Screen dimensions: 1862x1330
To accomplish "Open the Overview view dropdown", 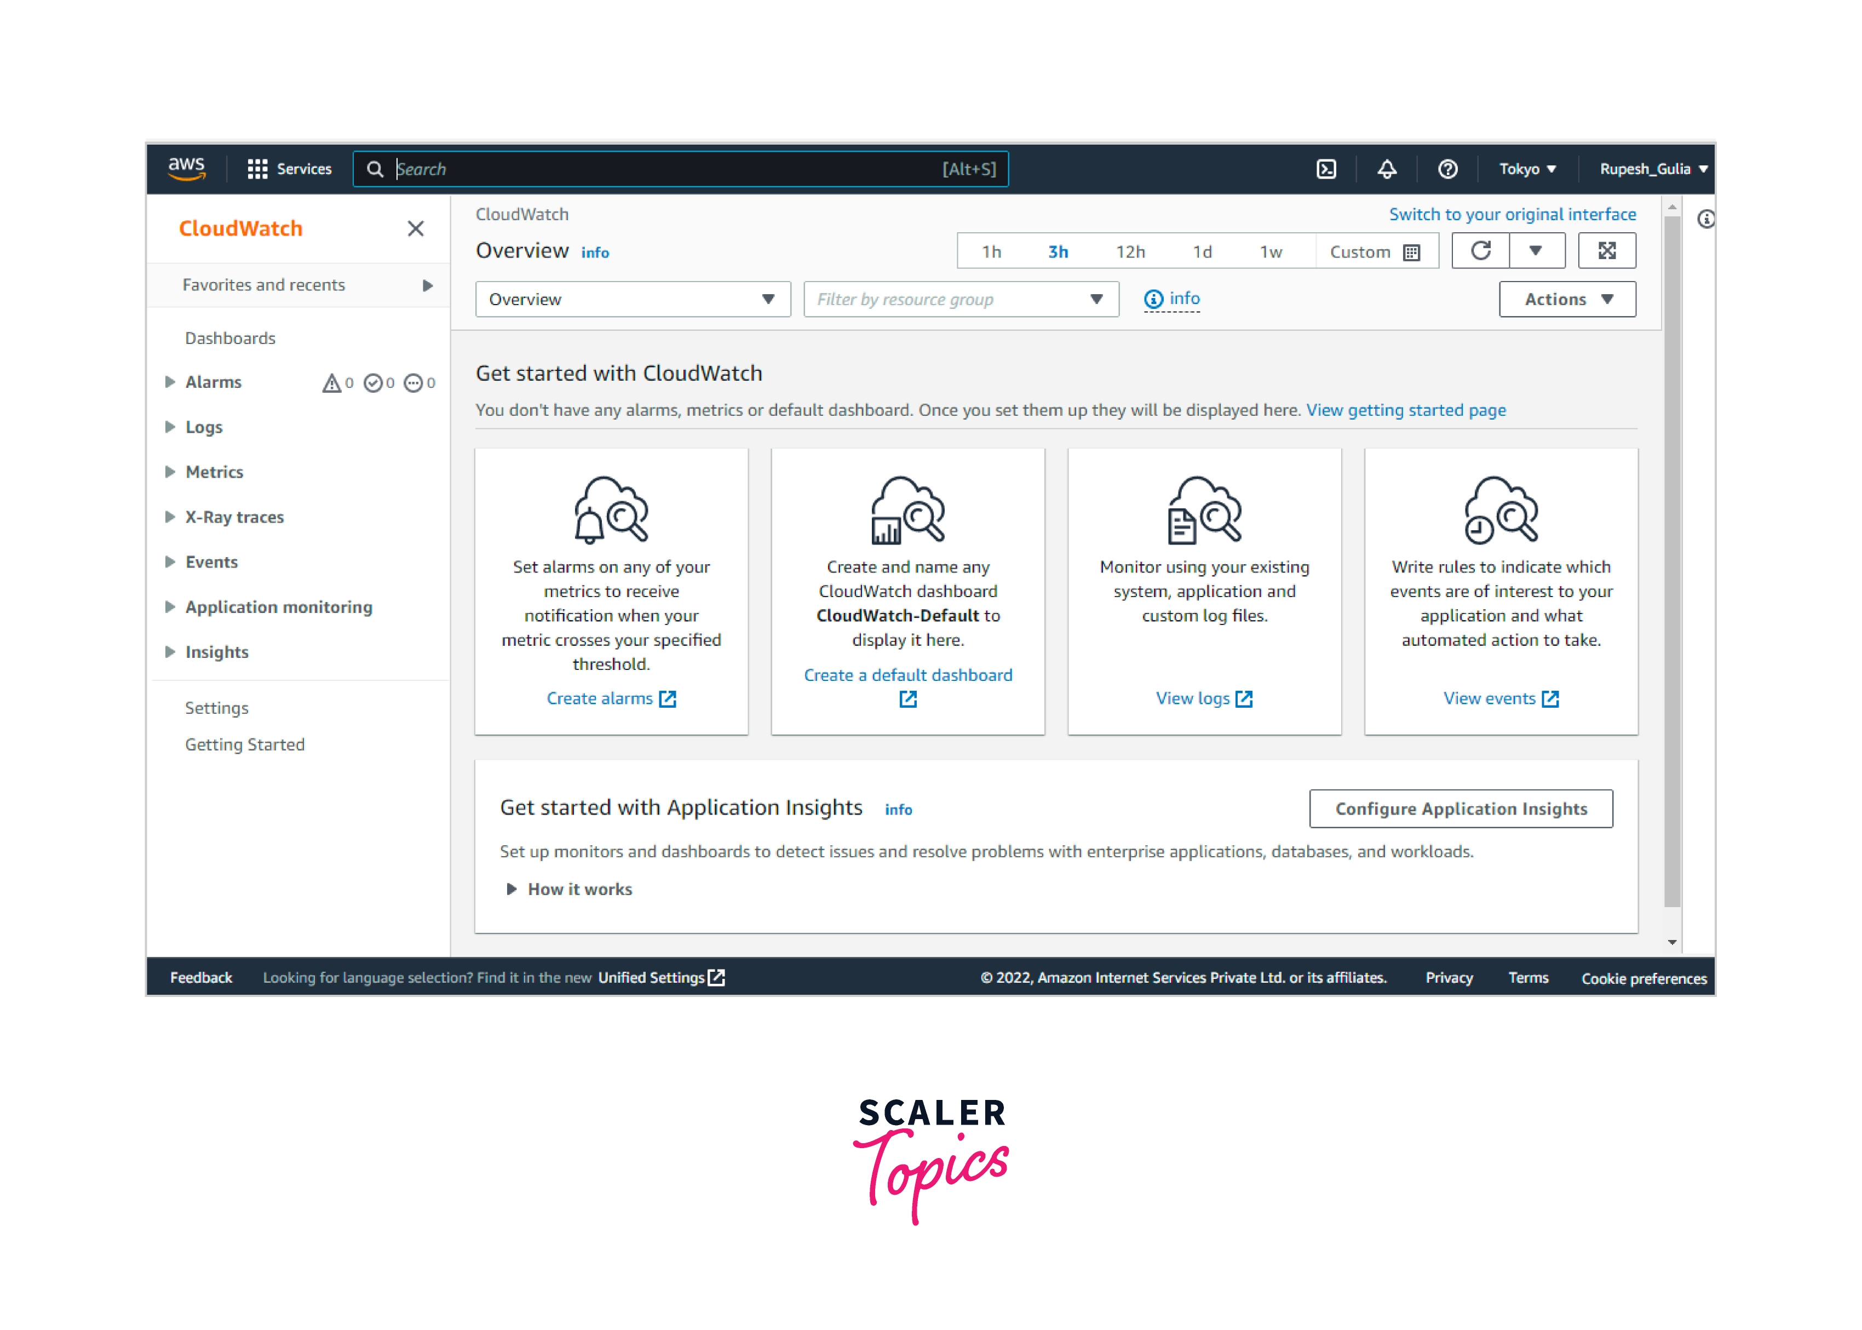I will [632, 300].
